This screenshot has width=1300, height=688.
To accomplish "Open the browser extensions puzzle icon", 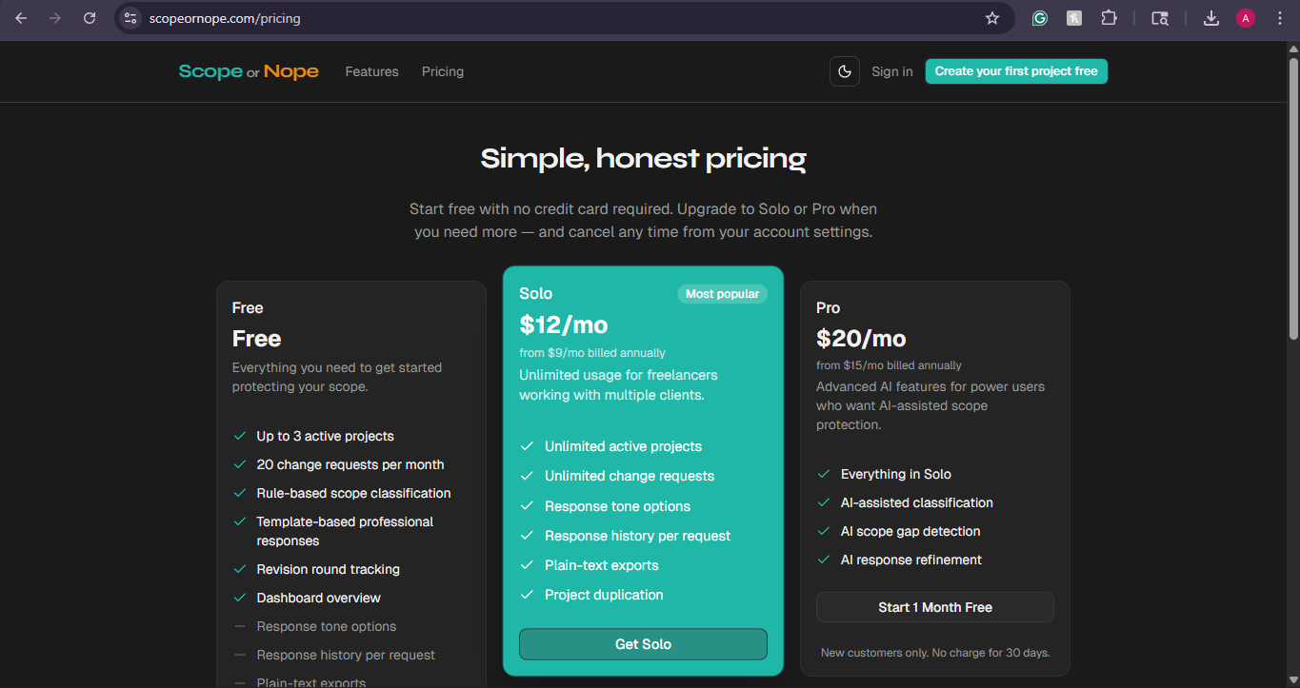I will pyautogui.click(x=1109, y=18).
